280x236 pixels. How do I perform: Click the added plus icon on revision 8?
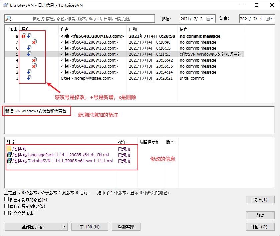tap(29, 36)
